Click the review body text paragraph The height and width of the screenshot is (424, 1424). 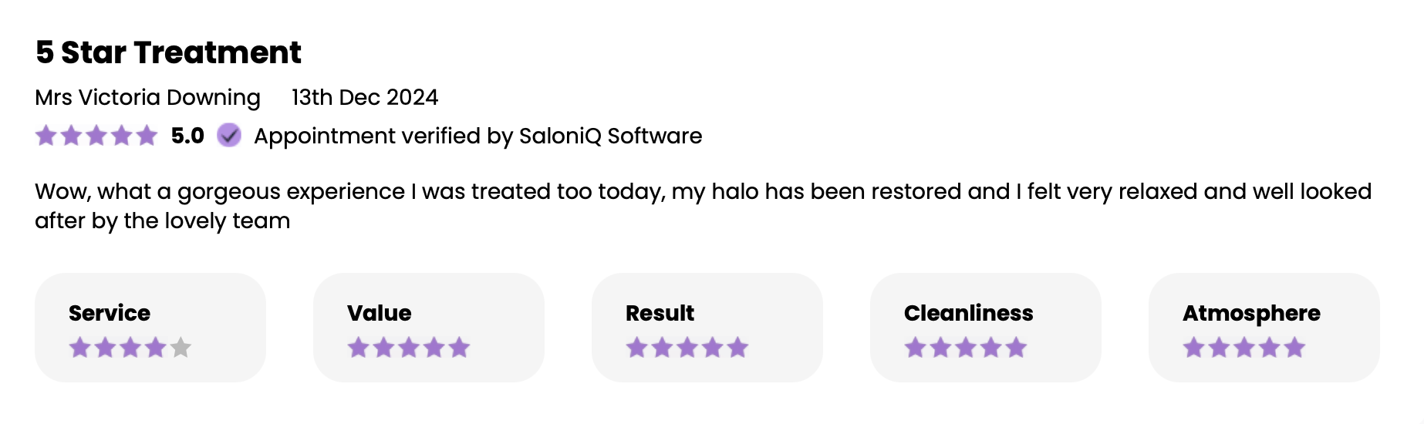coord(704,206)
